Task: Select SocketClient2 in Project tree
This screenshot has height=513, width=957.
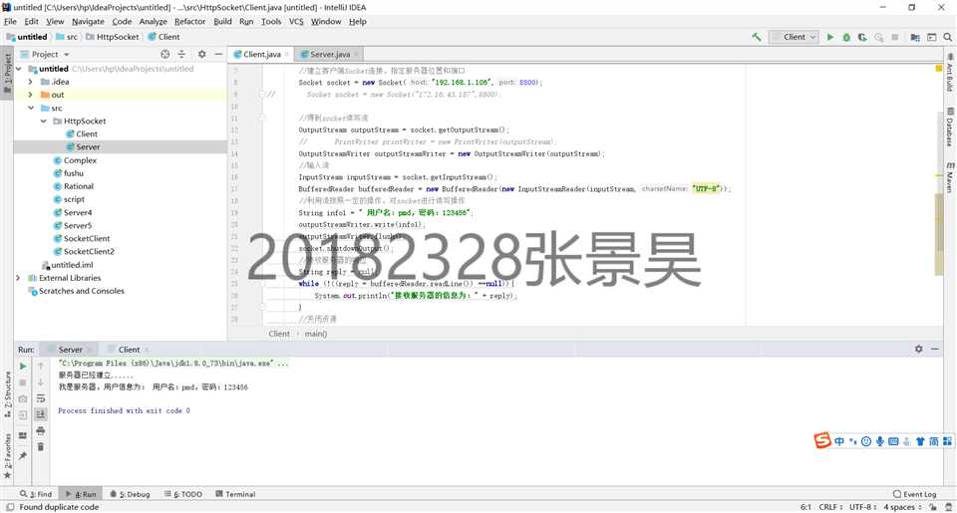Action: click(89, 251)
